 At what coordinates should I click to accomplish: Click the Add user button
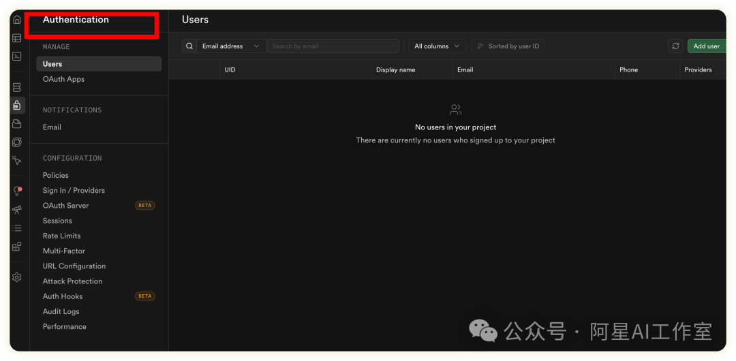[707, 46]
